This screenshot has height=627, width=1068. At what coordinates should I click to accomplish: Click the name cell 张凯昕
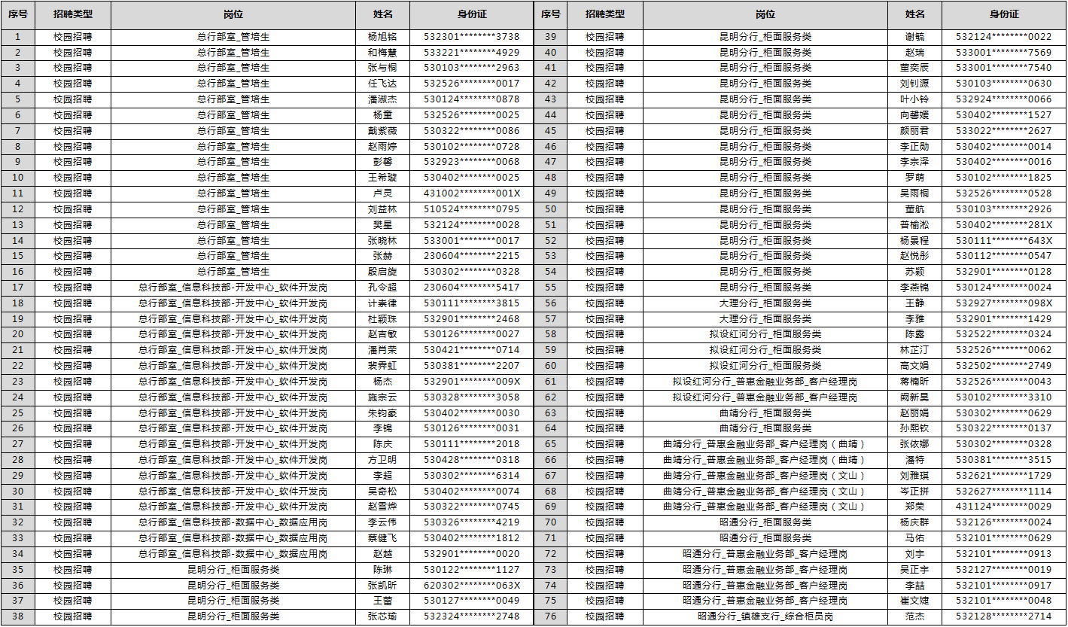[382, 586]
